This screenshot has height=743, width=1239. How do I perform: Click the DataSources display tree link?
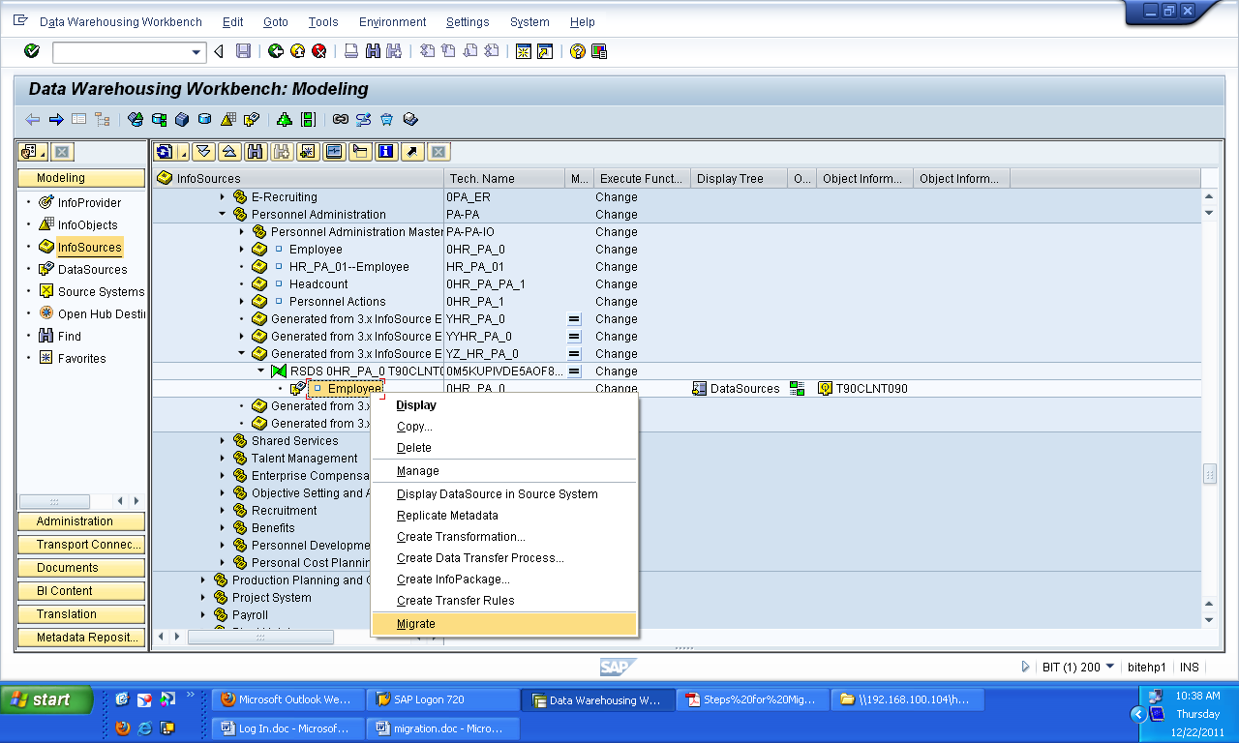pyautogui.click(x=744, y=389)
